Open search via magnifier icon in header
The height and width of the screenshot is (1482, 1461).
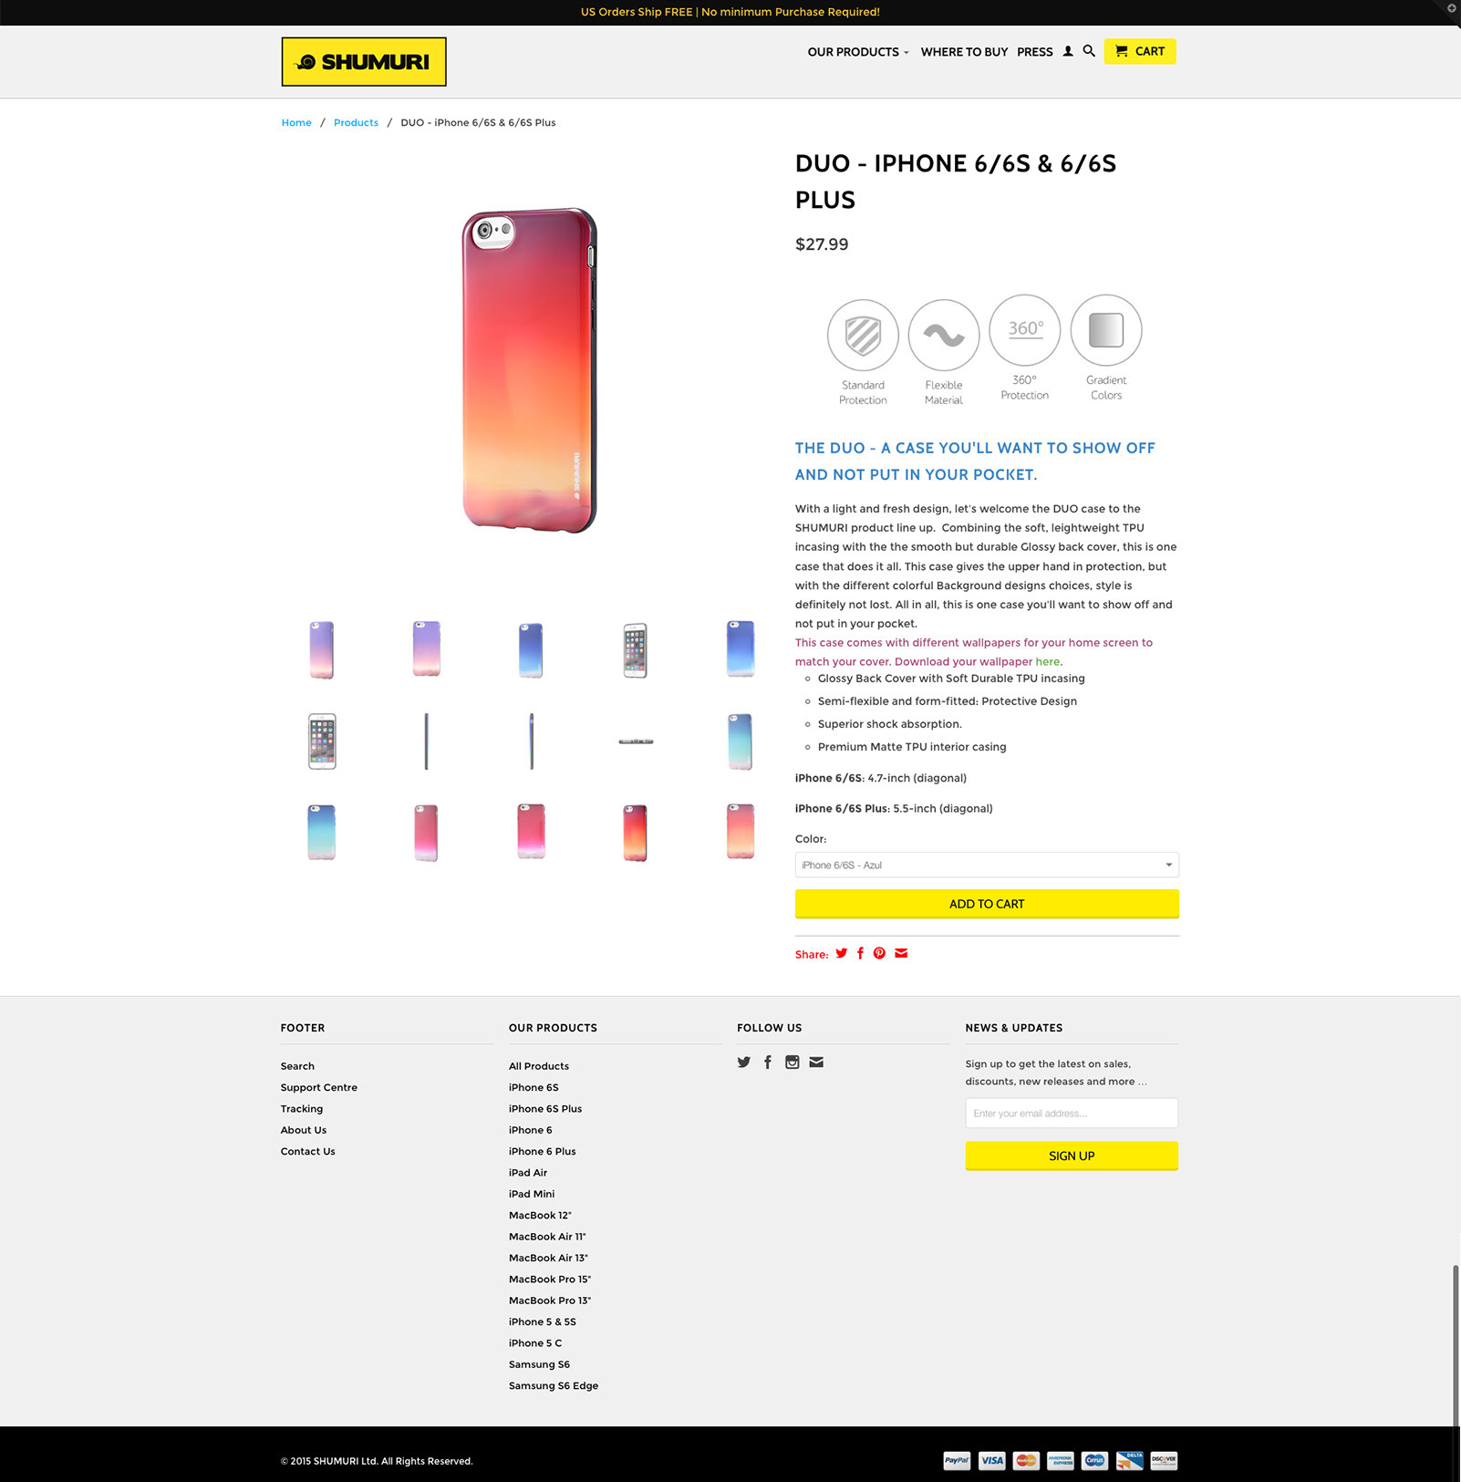[x=1089, y=51]
